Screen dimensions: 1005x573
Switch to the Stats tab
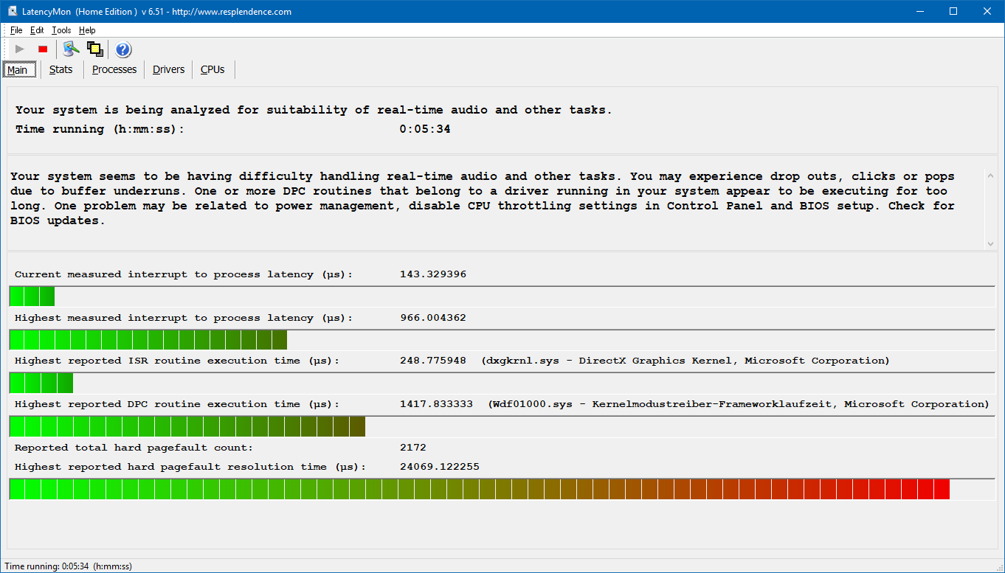pos(61,69)
